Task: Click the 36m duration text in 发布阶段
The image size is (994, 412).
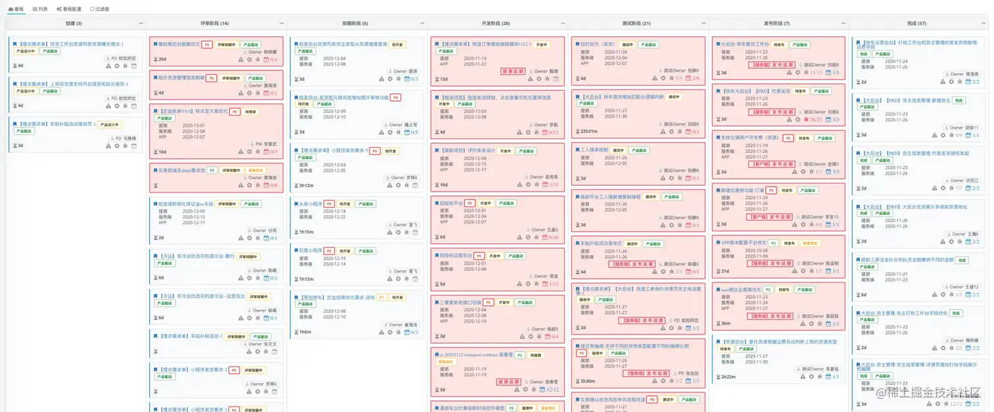Action: click(726, 324)
